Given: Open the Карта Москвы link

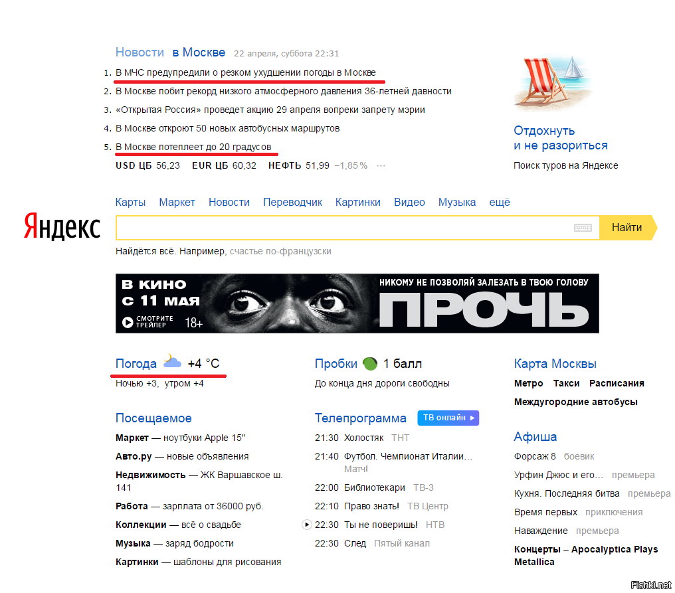Looking at the screenshot, I should 555,364.
